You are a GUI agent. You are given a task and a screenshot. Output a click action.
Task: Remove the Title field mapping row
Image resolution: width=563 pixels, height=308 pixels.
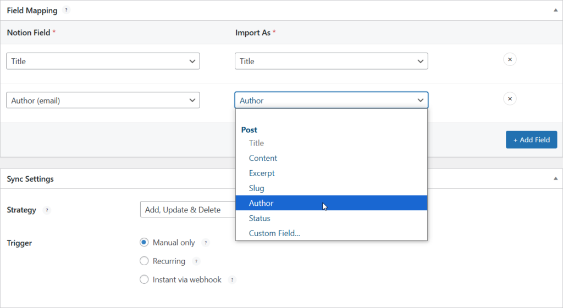point(510,59)
